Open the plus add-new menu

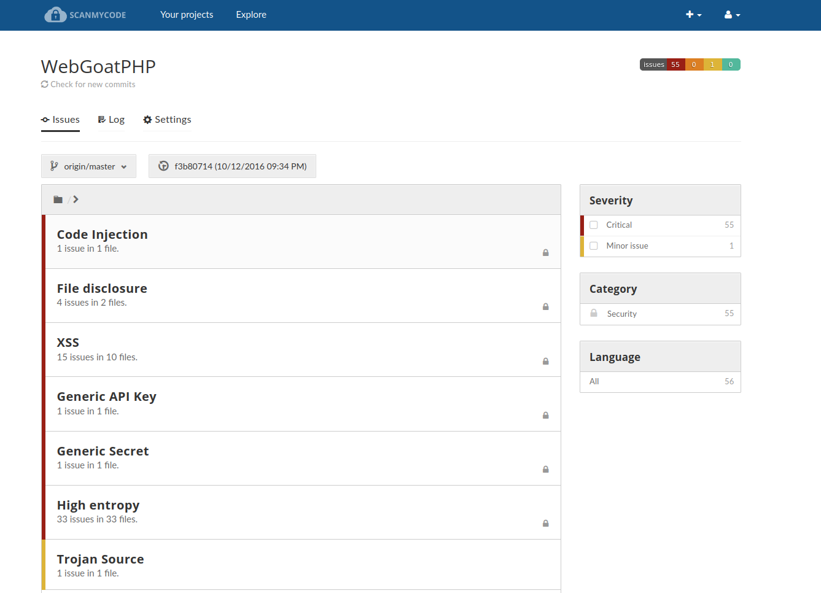[x=693, y=15]
